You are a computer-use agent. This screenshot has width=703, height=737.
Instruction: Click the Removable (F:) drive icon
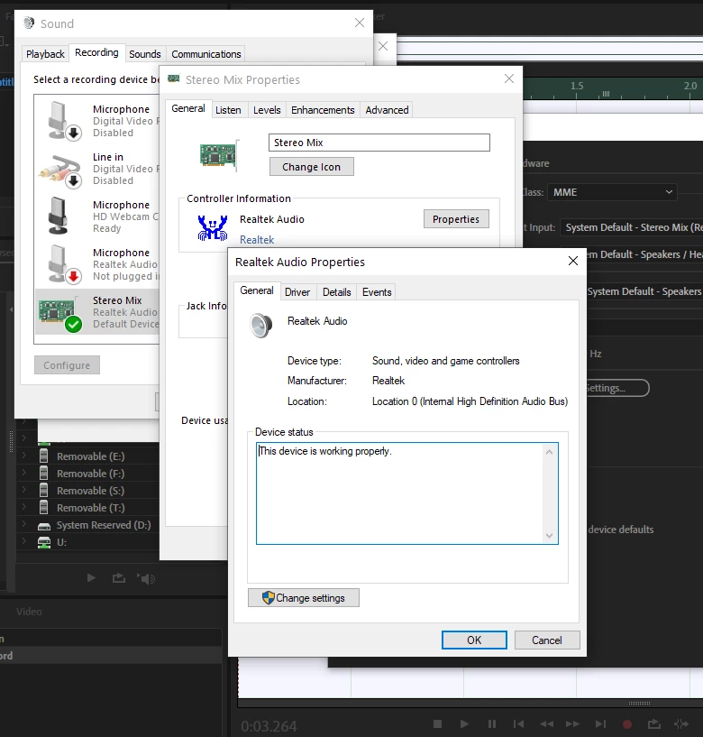tap(43, 474)
